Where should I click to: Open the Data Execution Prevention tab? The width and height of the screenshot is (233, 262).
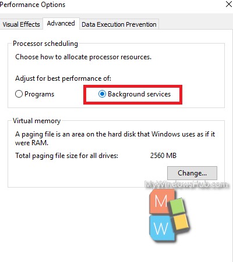(119, 24)
